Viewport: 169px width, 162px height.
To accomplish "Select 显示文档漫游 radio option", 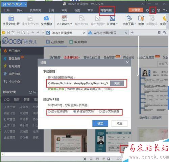I will [100, 111].
